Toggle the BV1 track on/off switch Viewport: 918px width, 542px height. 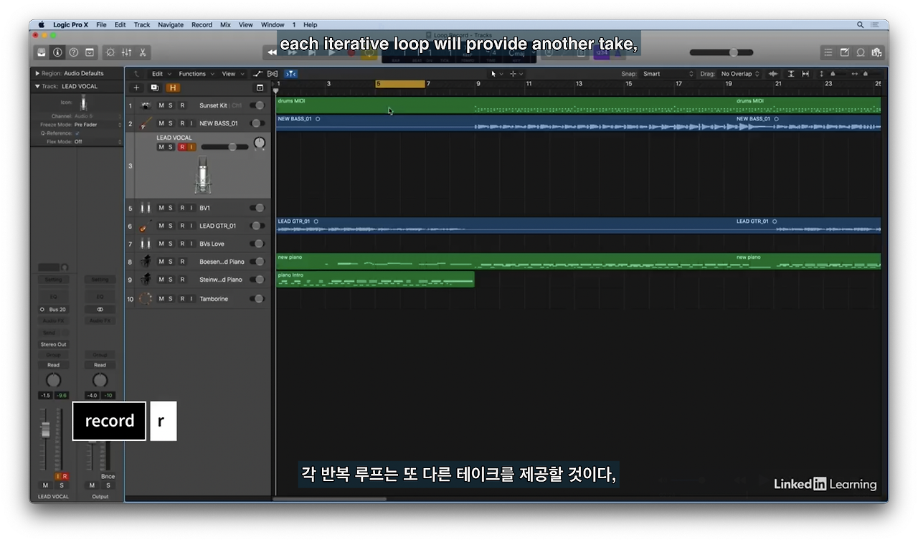[257, 208]
